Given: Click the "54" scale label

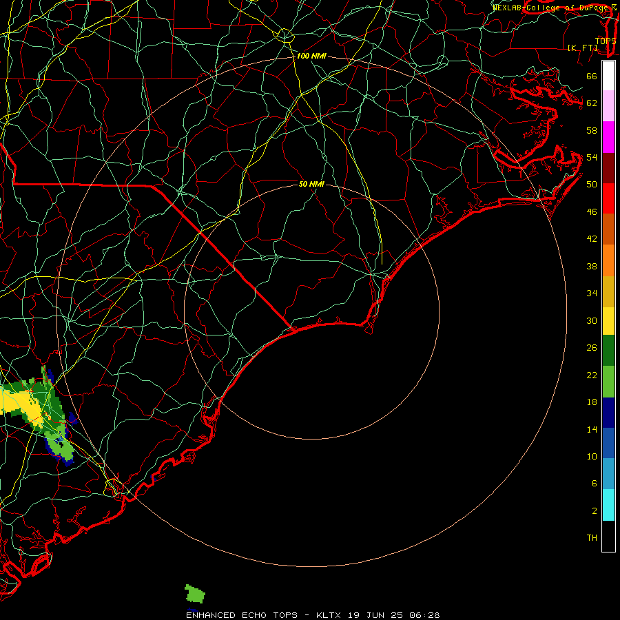Looking at the screenshot, I should point(592,157).
